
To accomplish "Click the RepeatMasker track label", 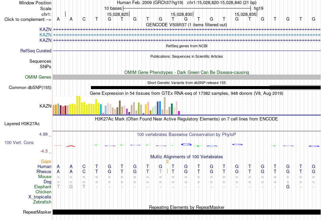I will pos(37,212).
